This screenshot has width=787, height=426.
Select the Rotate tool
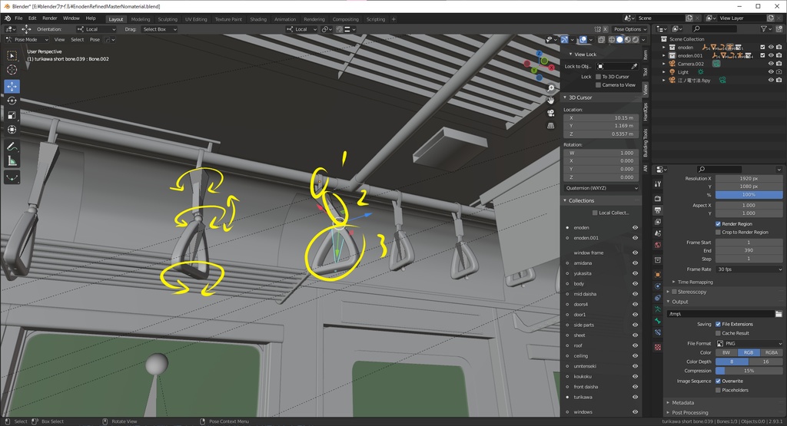tap(12, 101)
